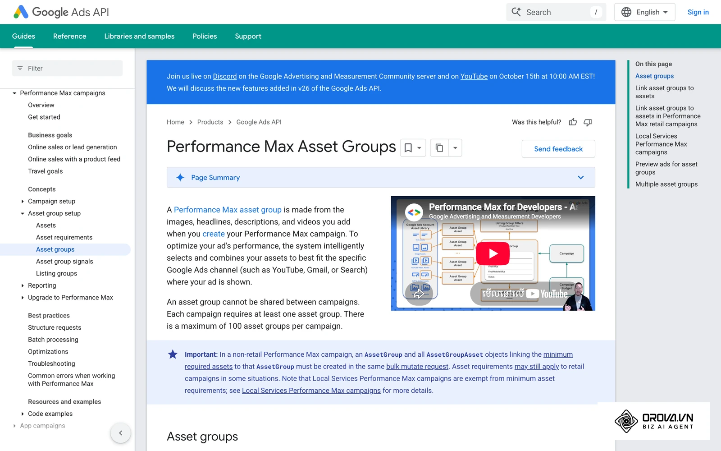Focus the Search input field
The width and height of the screenshot is (721, 451).
pos(556,12)
